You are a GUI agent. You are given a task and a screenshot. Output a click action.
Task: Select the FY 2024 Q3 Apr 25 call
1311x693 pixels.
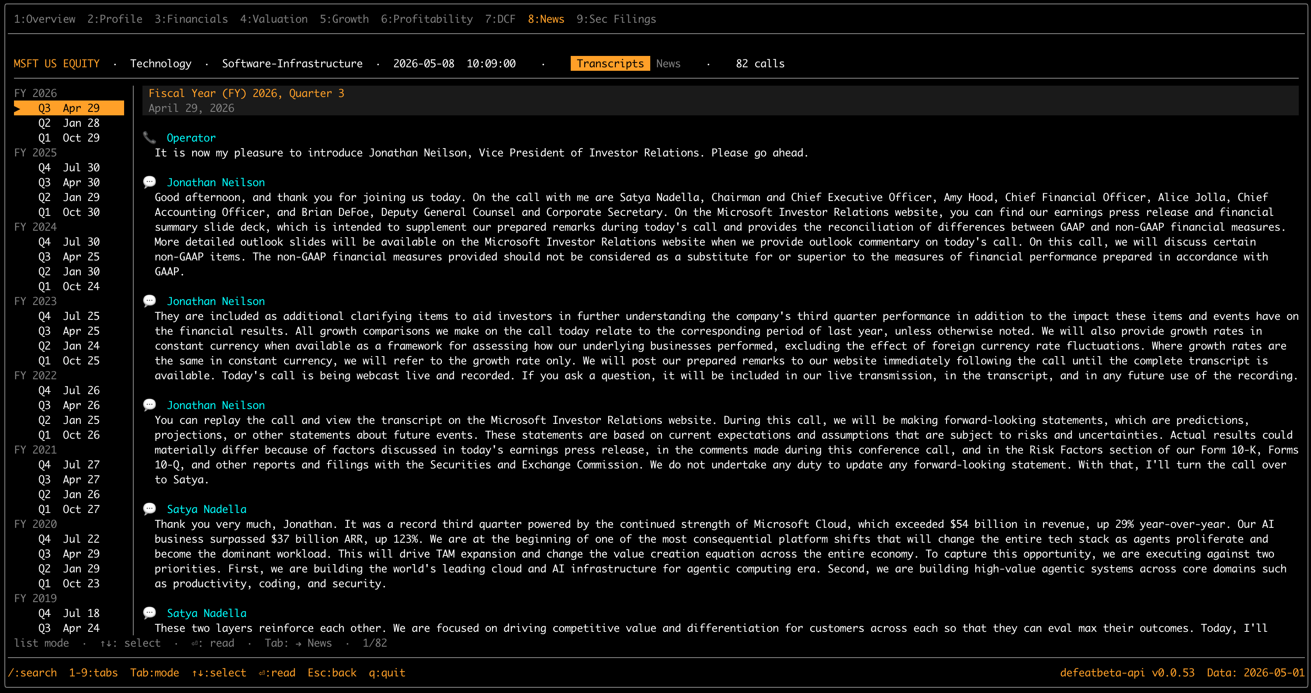pyautogui.click(x=69, y=256)
